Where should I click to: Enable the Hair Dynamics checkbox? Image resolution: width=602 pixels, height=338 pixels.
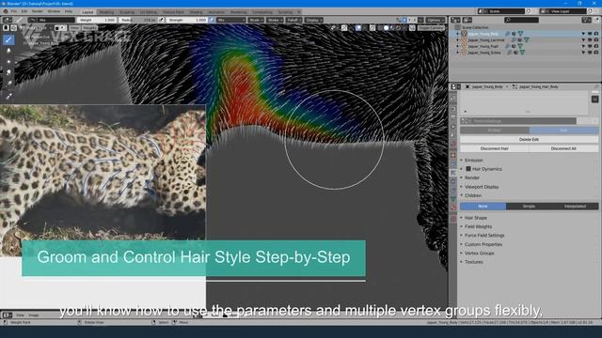(x=468, y=169)
